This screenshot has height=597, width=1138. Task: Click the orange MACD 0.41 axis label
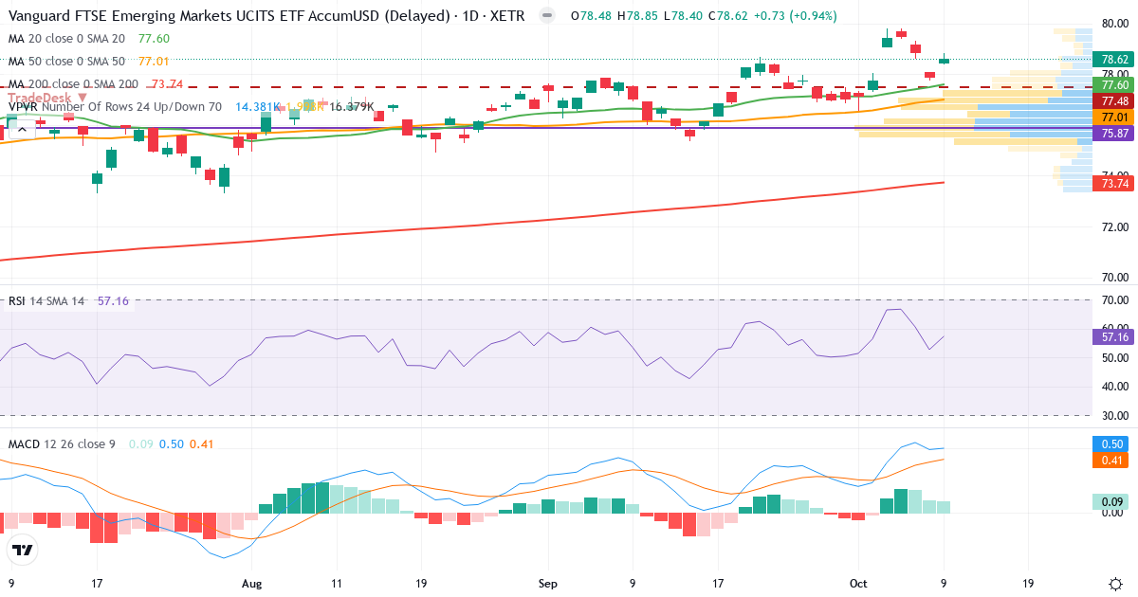click(x=1112, y=460)
